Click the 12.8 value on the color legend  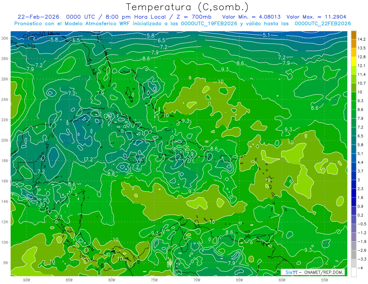coord(362,57)
